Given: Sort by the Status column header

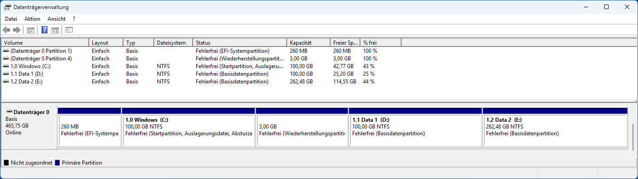Looking at the screenshot, I should pos(240,43).
